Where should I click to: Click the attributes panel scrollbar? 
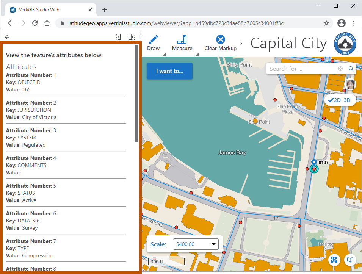pos(137,94)
